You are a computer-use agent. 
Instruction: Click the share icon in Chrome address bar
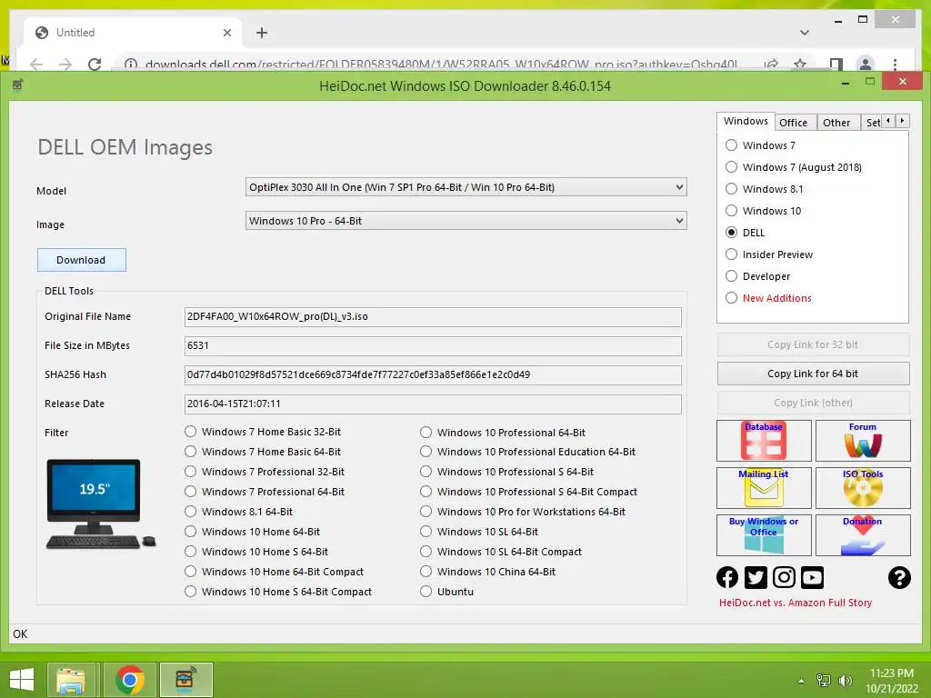(771, 65)
